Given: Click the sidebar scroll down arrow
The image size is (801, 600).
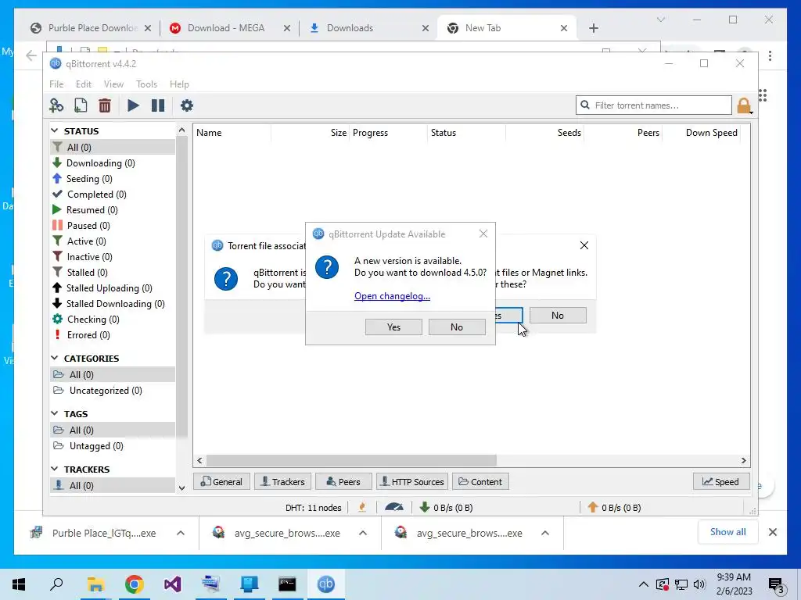Looking at the screenshot, I should point(181,487).
